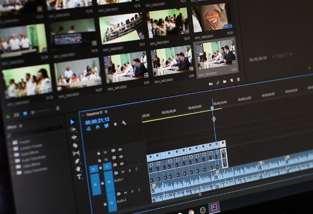
Task: Toggle Snap magnet in the timeline
Action: tap(98, 127)
